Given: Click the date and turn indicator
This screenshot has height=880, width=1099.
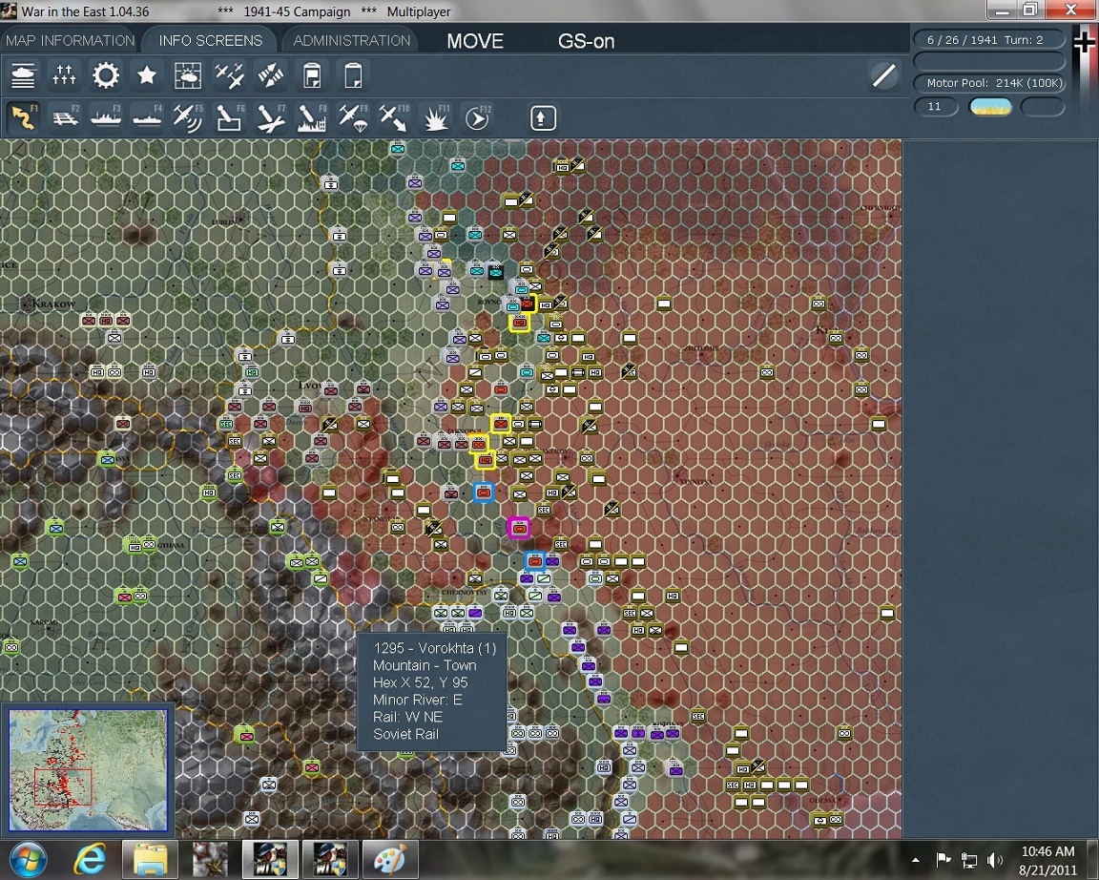Looking at the screenshot, I should (989, 40).
